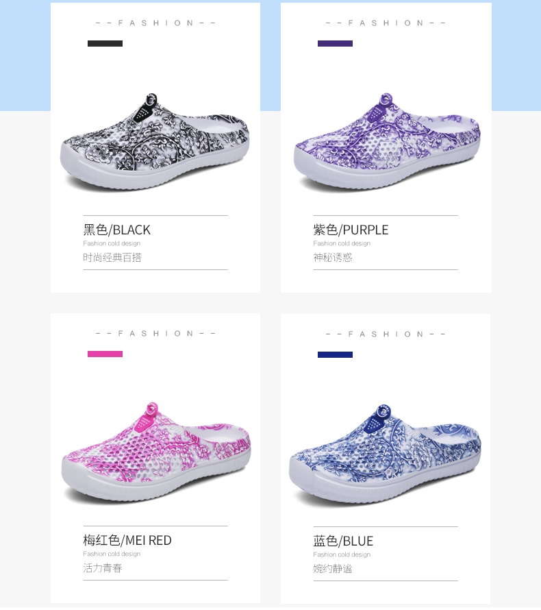541x610 pixels.
Task: Click the 婉约静谧 description text
Action: click(x=332, y=569)
